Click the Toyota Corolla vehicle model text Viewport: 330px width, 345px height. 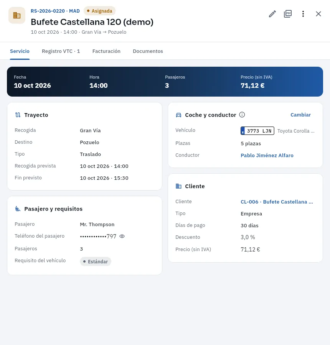(x=296, y=131)
